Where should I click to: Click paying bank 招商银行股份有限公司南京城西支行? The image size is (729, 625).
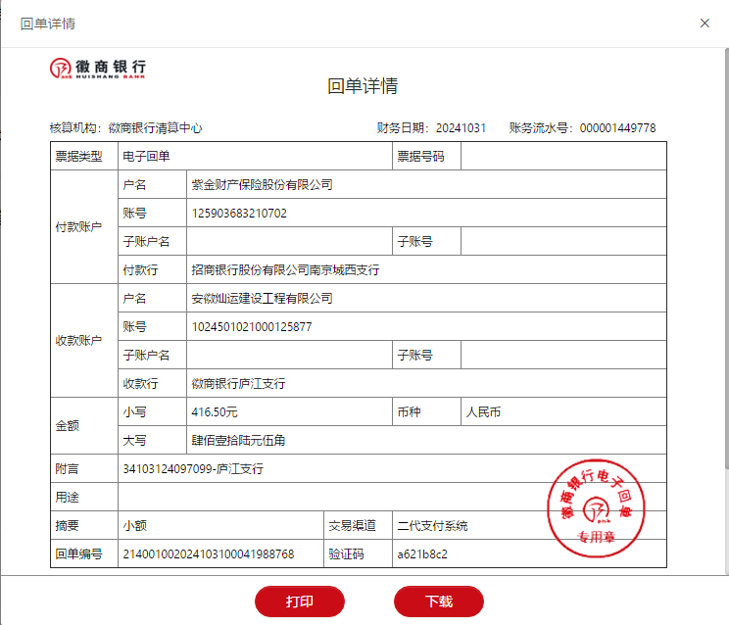pyautogui.click(x=285, y=269)
